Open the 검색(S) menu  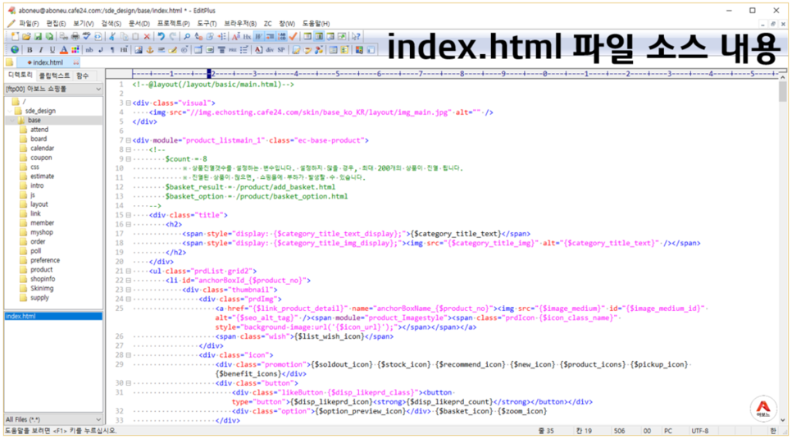tap(112, 24)
